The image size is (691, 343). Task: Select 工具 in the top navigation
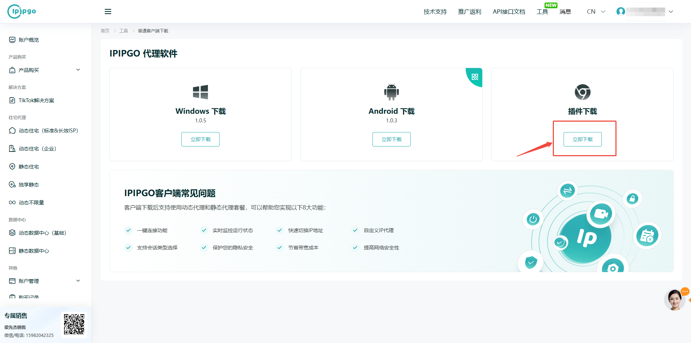coord(542,11)
